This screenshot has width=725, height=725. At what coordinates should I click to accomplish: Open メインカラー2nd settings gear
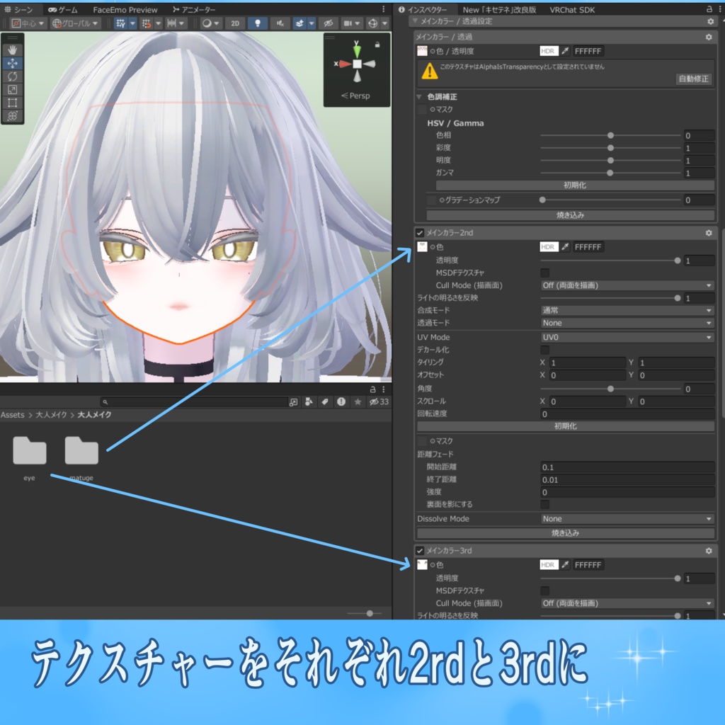[708, 233]
